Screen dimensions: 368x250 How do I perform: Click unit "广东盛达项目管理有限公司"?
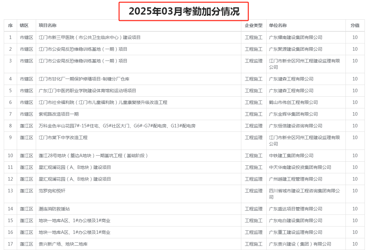click(295, 209)
